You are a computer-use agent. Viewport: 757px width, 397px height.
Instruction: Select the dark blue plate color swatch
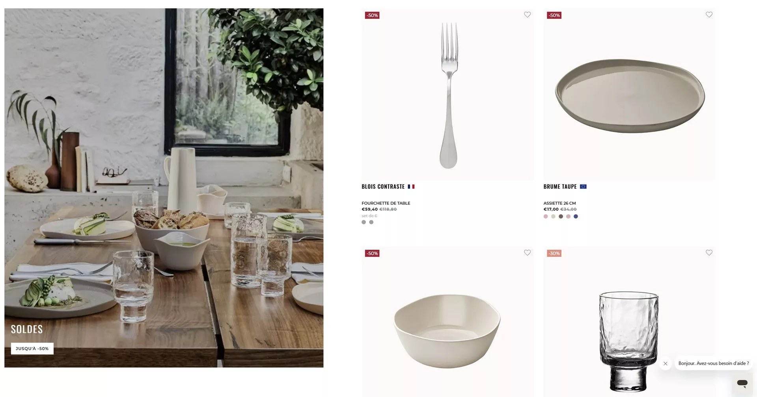tap(576, 216)
